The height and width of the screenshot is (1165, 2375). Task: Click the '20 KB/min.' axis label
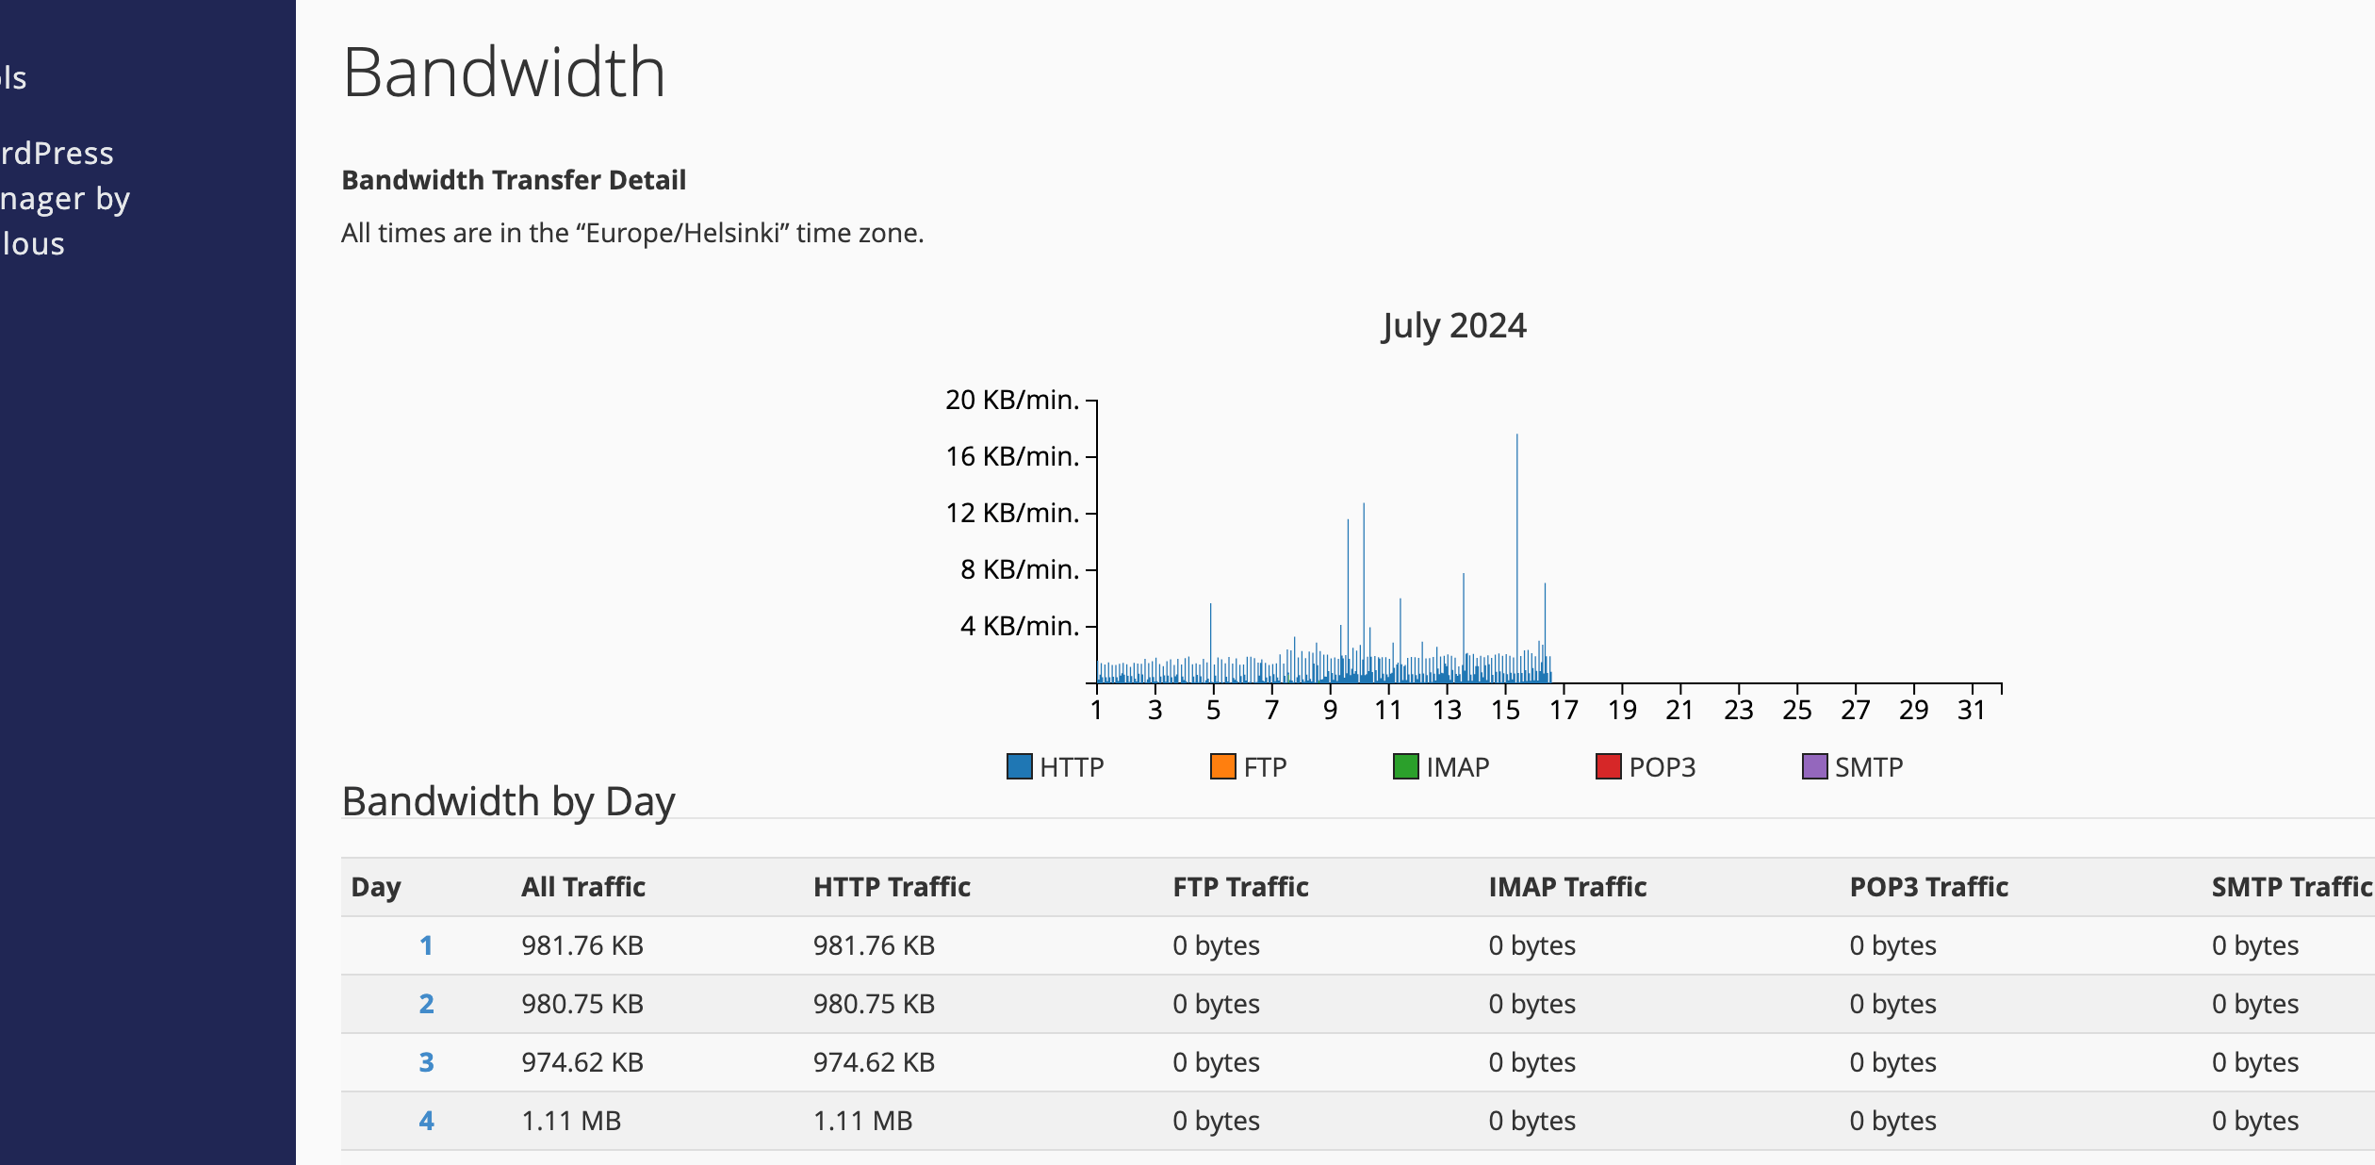(x=1012, y=400)
